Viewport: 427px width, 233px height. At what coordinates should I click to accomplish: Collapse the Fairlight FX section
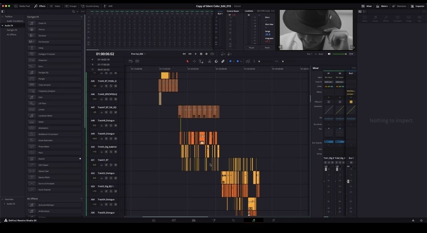pos(81,17)
